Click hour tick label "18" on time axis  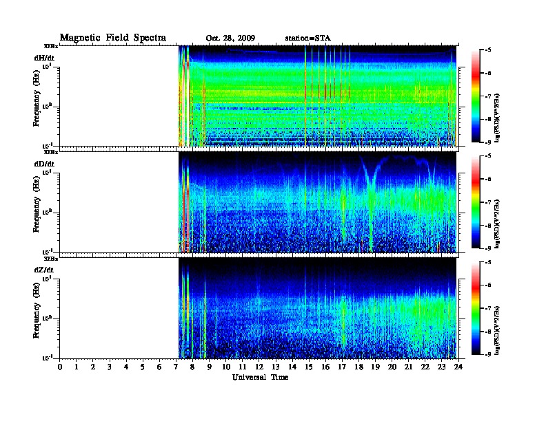(358, 367)
